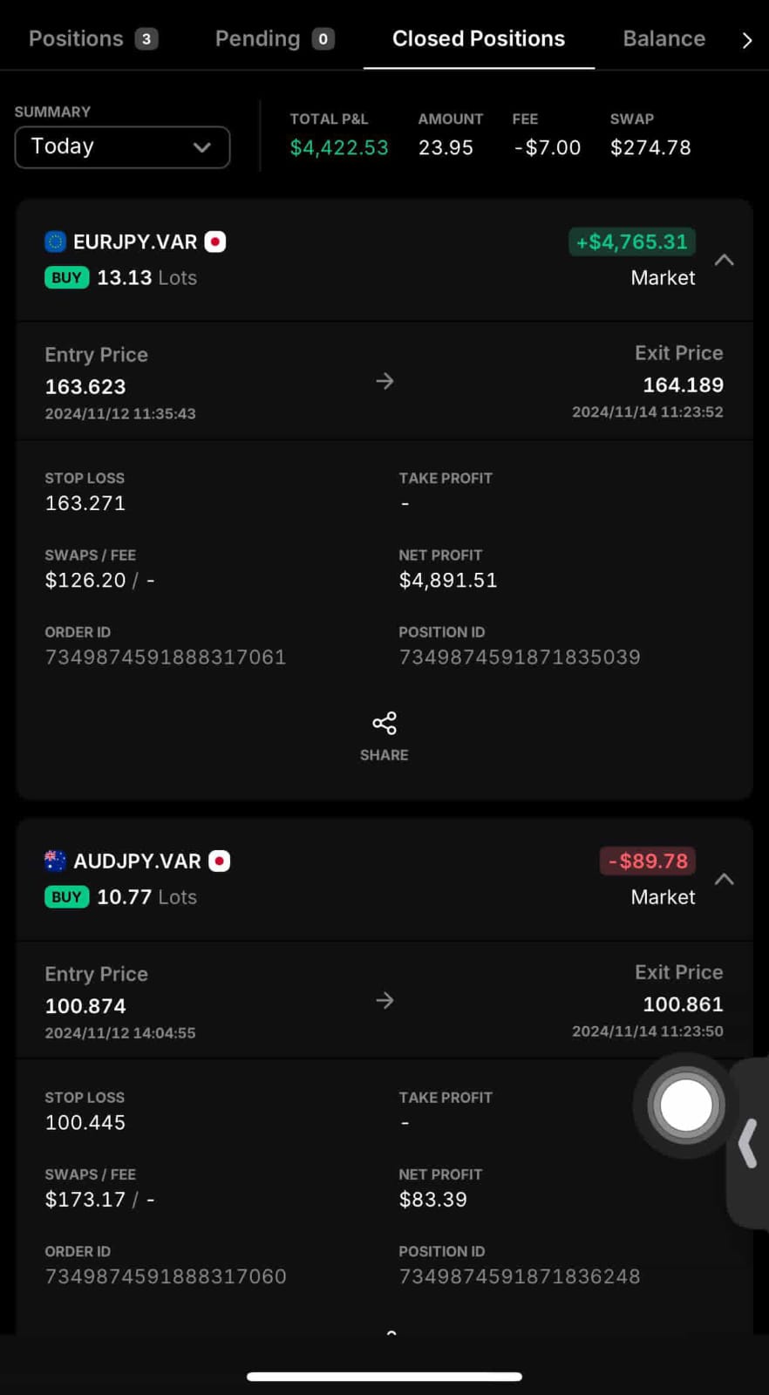The image size is (769, 1395).
Task: Open the side panel pull-out handle
Action: pyautogui.click(x=748, y=1143)
